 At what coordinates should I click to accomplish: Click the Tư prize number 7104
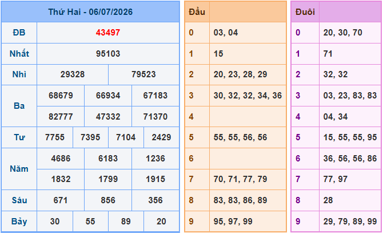(x=126, y=137)
